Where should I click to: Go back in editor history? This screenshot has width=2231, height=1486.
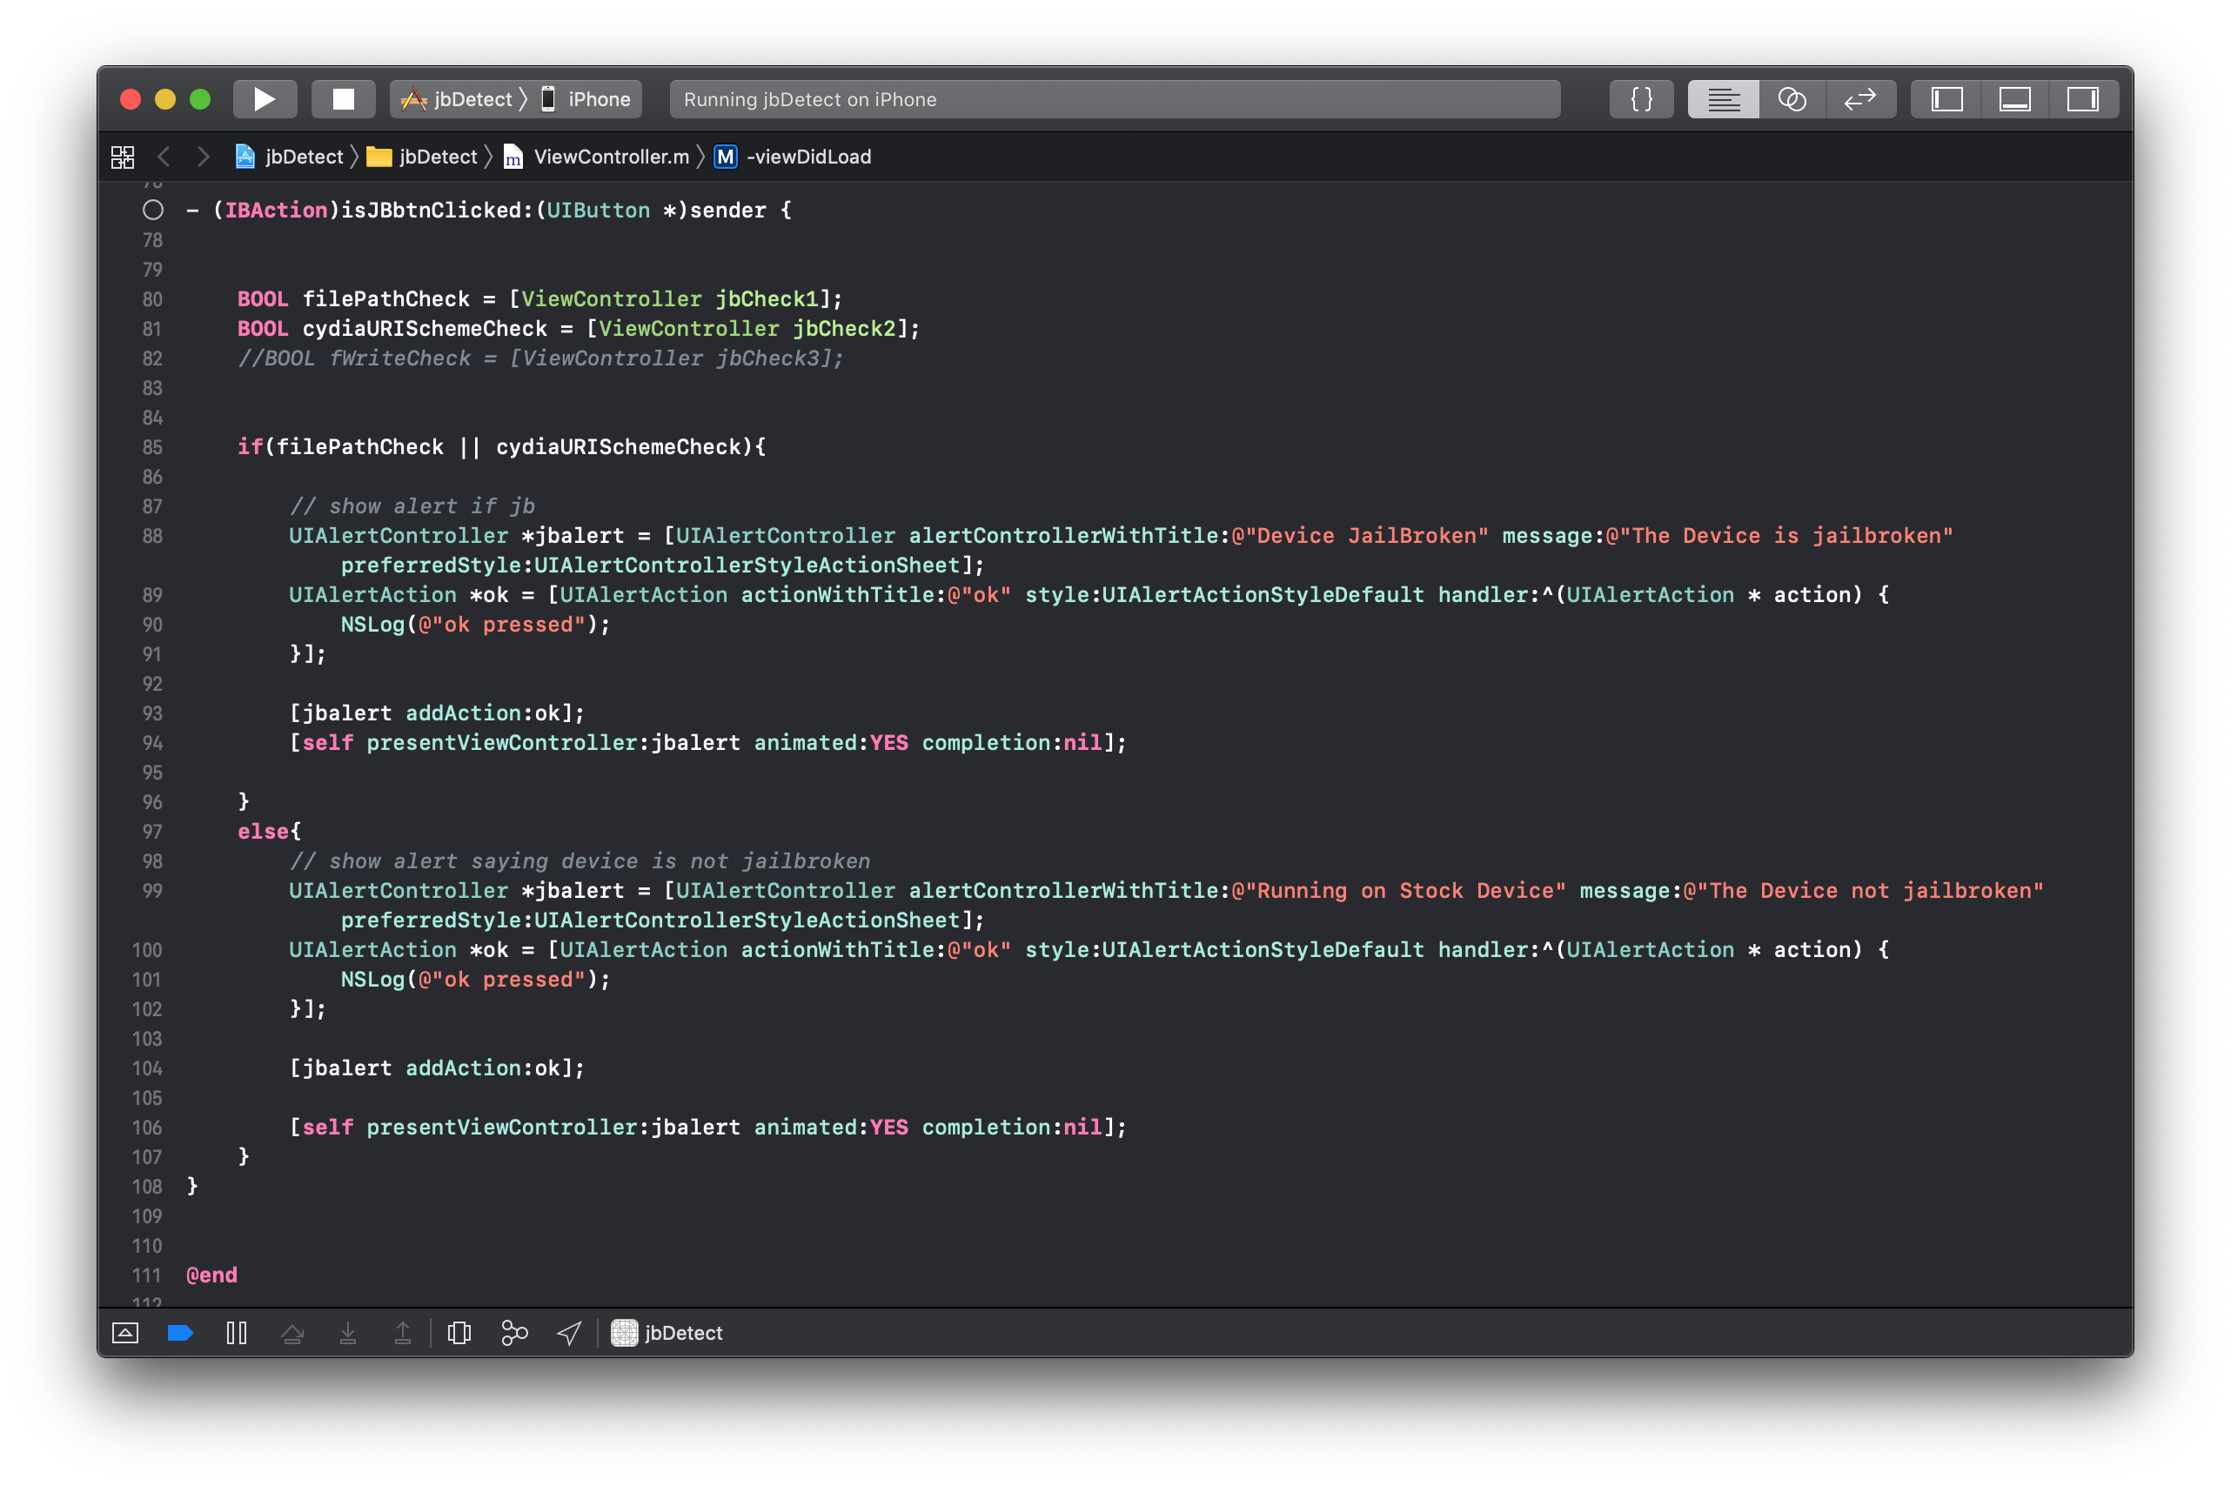pyautogui.click(x=164, y=157)
